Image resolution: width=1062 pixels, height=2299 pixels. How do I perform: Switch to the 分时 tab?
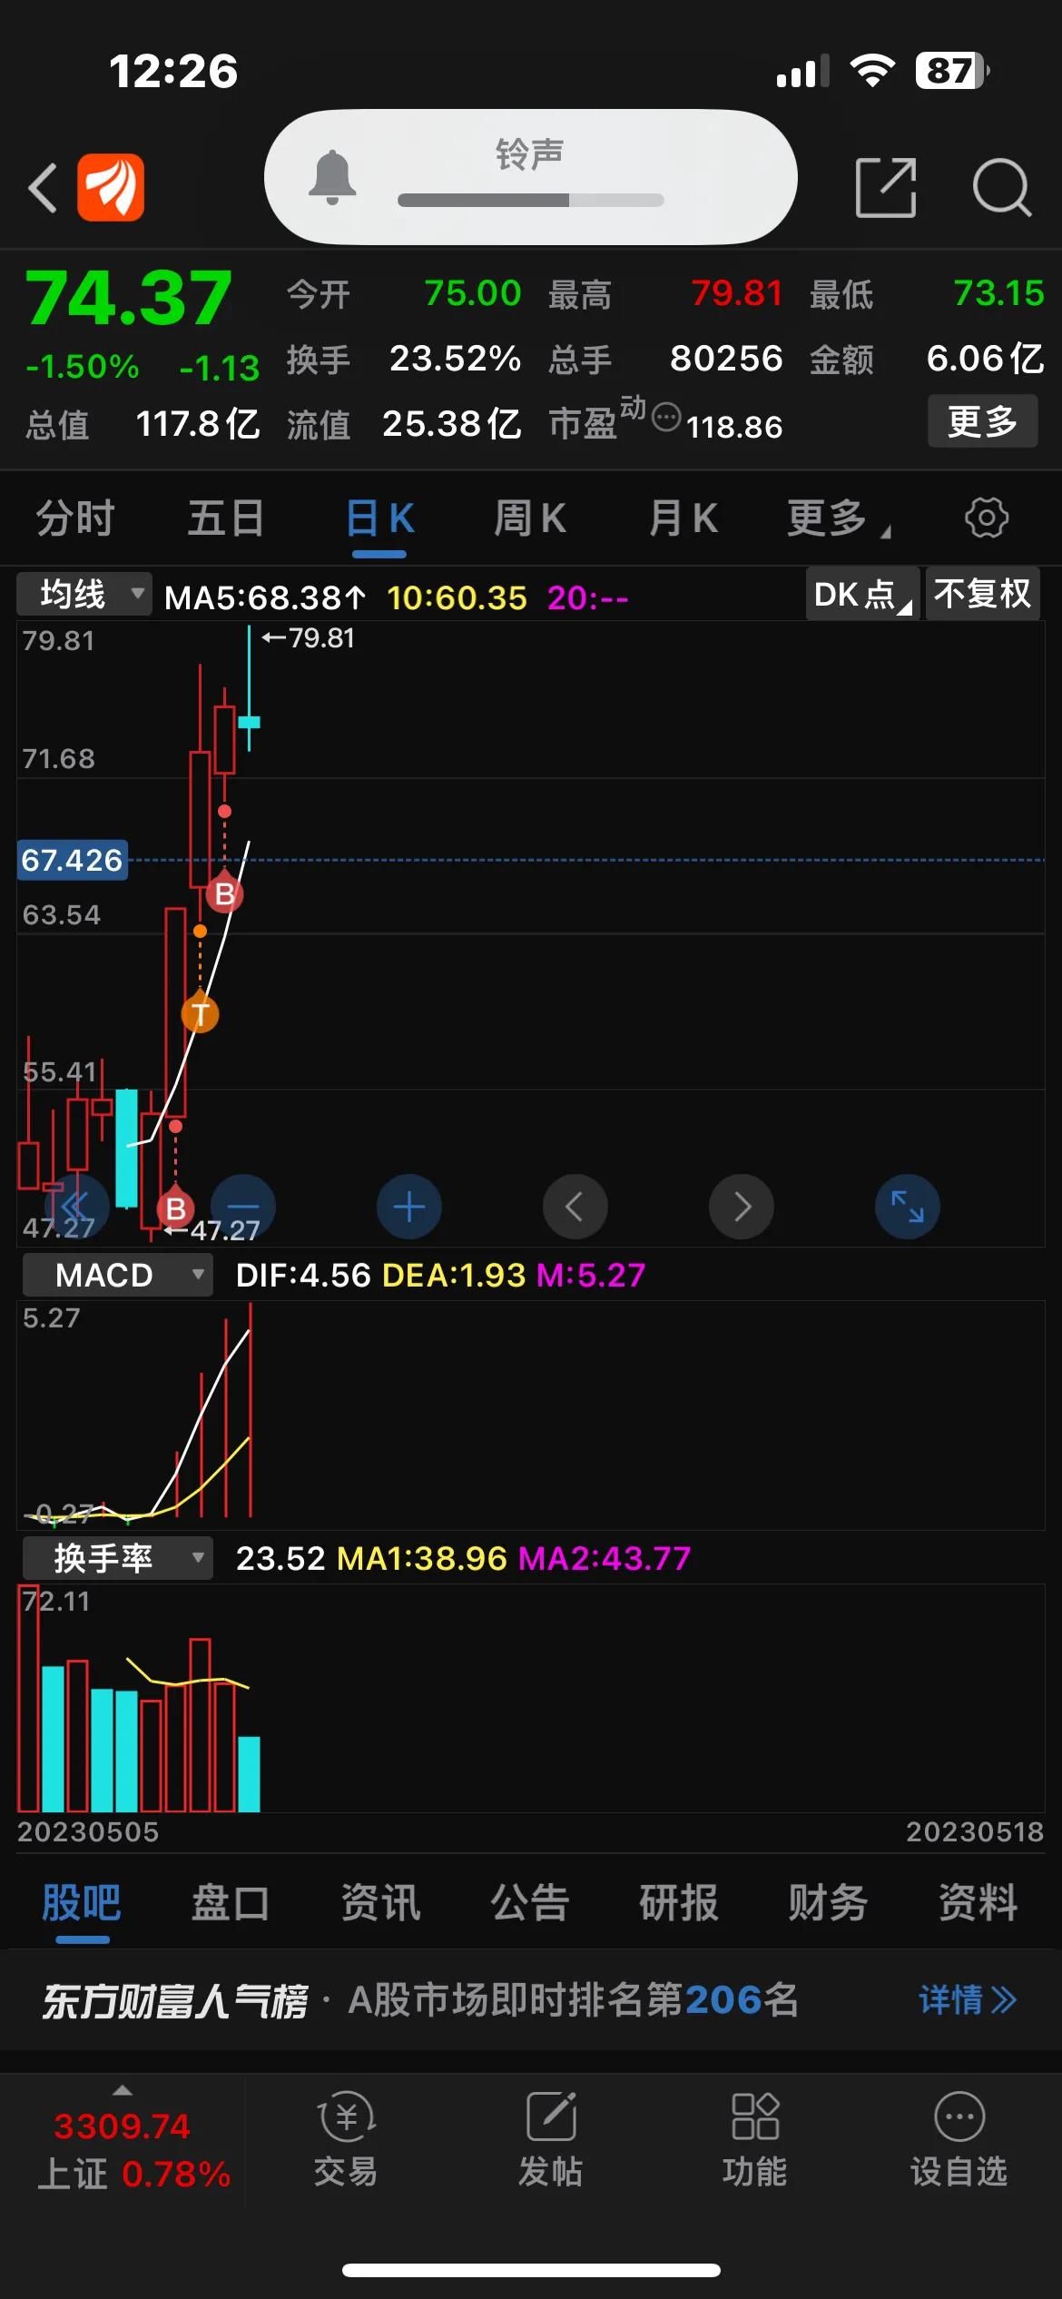[x=75, y=518]
